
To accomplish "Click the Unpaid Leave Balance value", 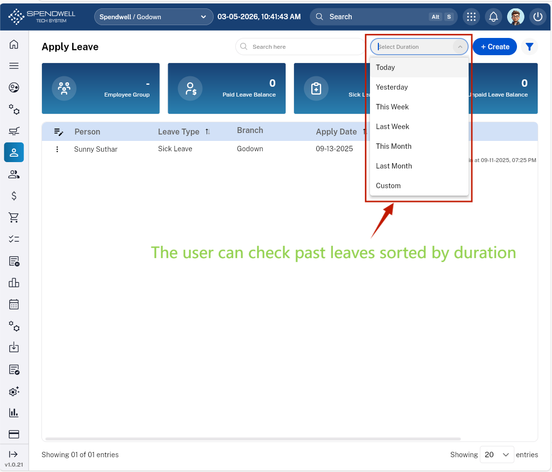I will click(524, 83).
